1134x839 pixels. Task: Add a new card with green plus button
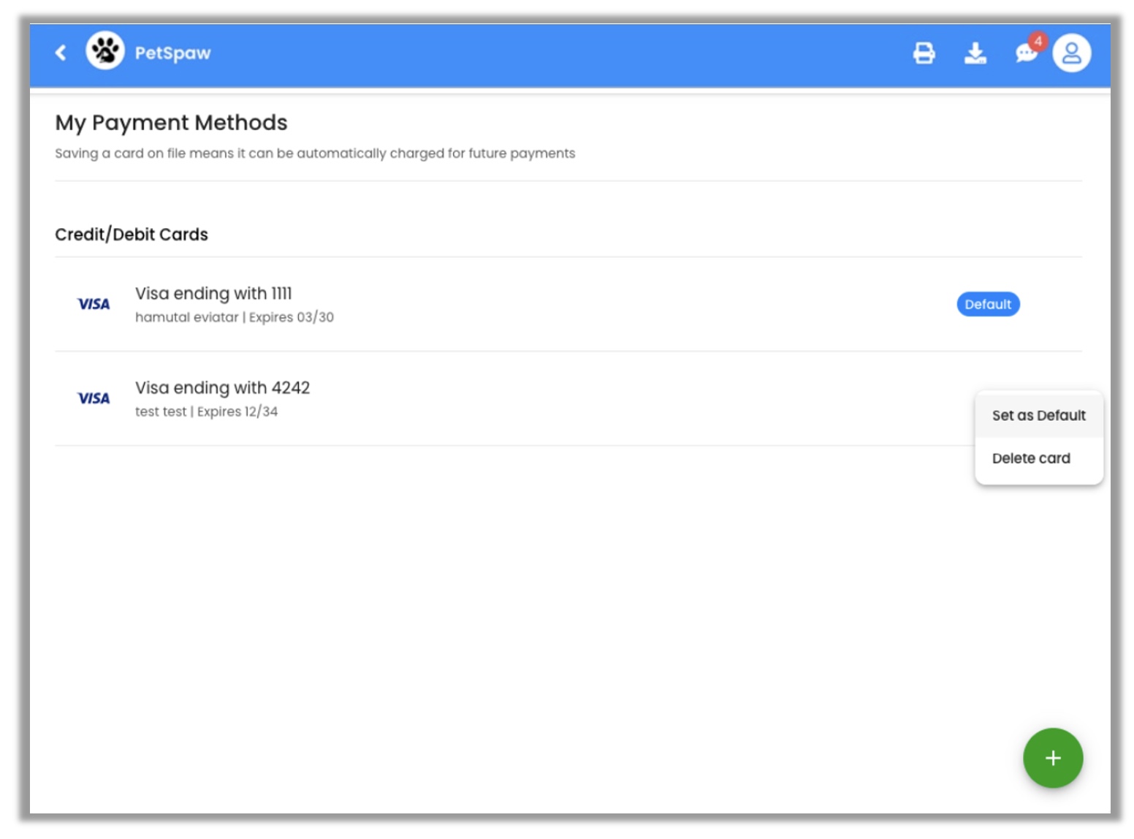point(1052,758)
